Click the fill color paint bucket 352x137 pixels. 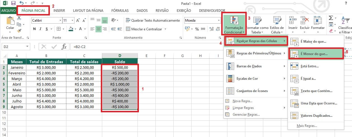pyautogui.click(x=71, y=29)
